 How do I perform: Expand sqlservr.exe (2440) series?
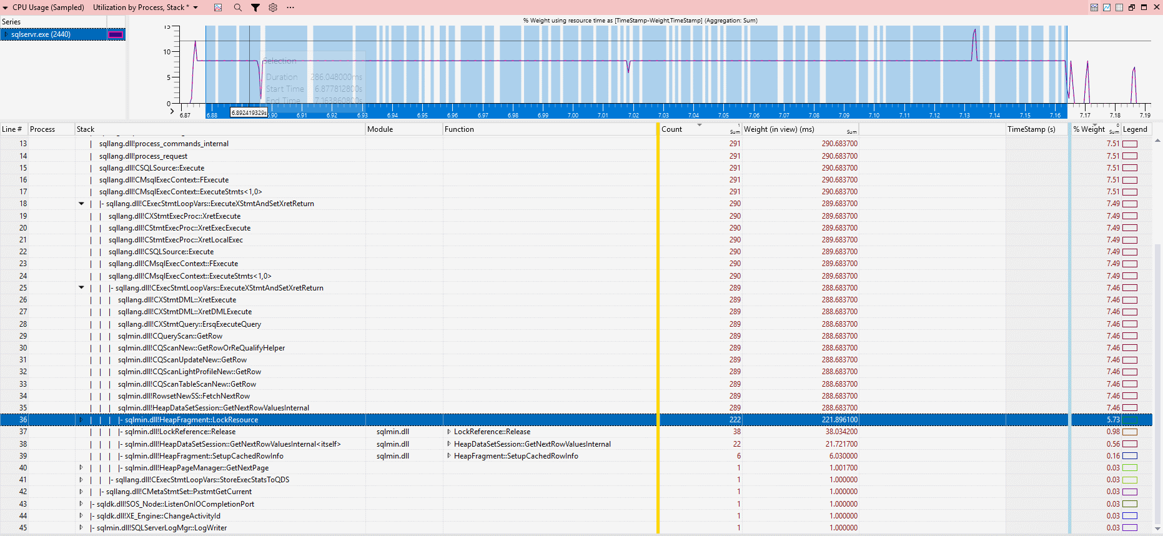[x=6, y=34]
